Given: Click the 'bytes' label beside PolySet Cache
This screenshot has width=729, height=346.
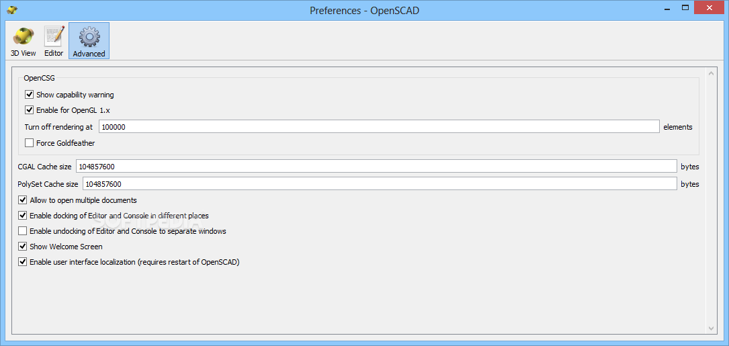Looking at the screenshot, I should [690, 184].
